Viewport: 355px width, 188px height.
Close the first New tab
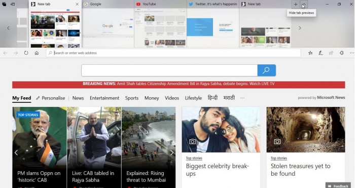(77, 4)
